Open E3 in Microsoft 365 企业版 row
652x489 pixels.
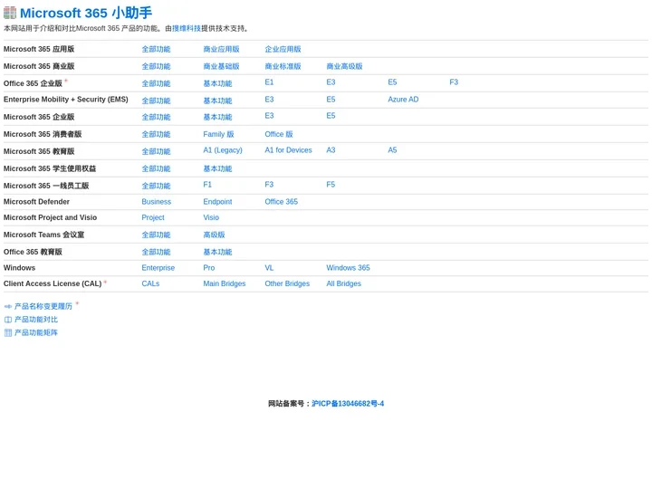tap(269, 116)
